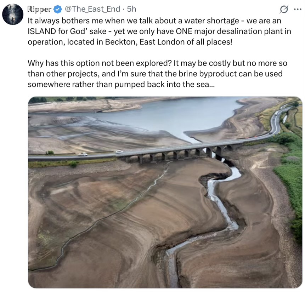Open the dried reservoir photo
This screenshot has height=292, width=305.
165,192
